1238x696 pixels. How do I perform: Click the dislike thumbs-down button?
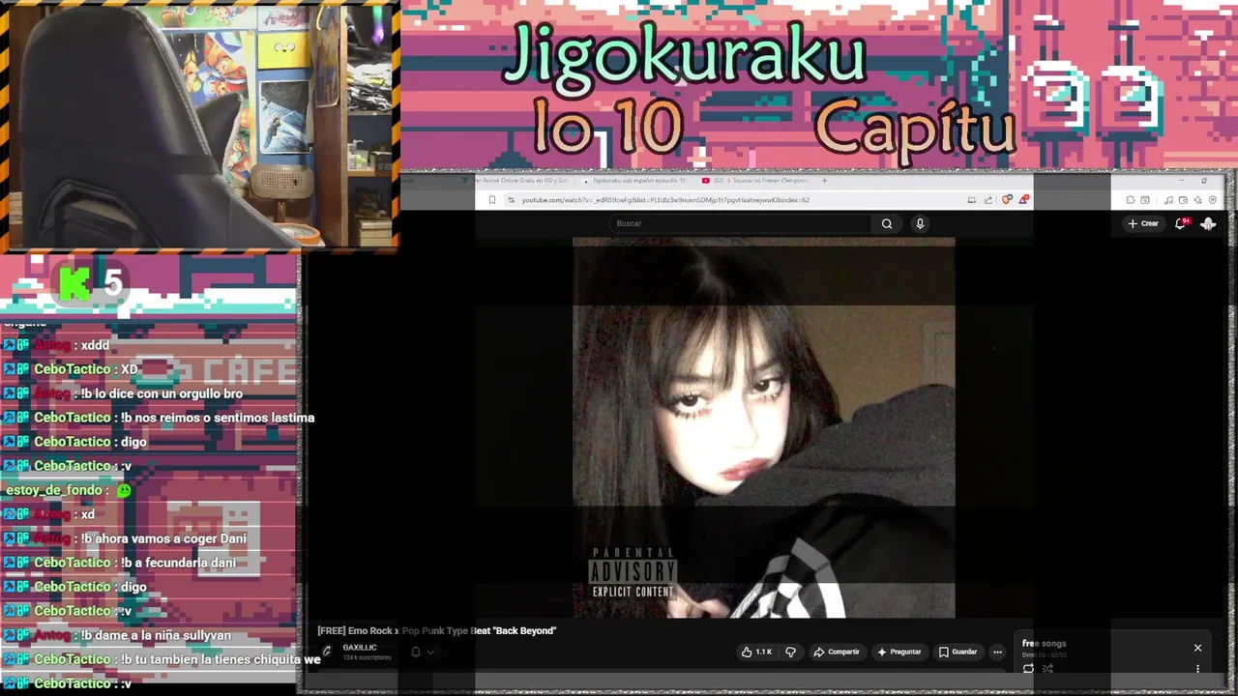point(790,652)
